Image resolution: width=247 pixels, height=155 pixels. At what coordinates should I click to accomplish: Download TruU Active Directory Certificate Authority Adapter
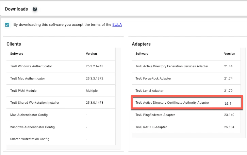(172, 103)
